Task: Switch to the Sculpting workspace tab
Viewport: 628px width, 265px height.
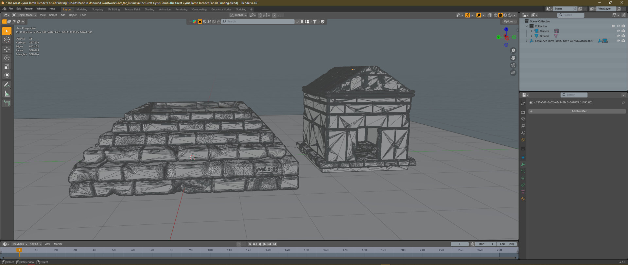Action: (x=97, y=9)
